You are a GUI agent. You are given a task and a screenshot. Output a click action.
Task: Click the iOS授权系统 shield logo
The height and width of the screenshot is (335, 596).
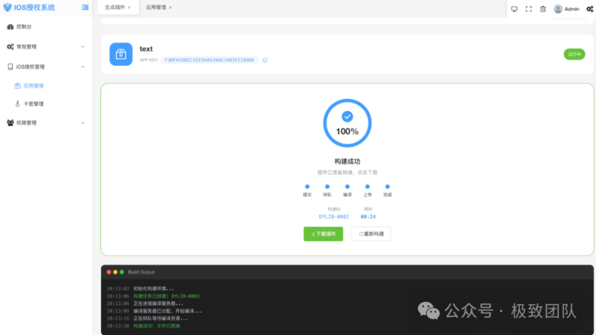(7, 8)
